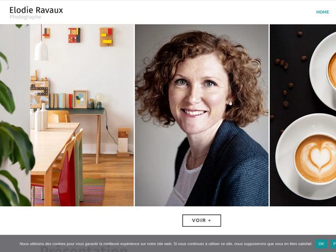Screen dimensions: 336x252
Task: Select the VOIR + button
Action: tap(202, 220)
